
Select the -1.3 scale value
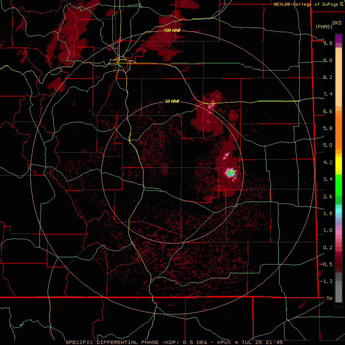(326, 281)
